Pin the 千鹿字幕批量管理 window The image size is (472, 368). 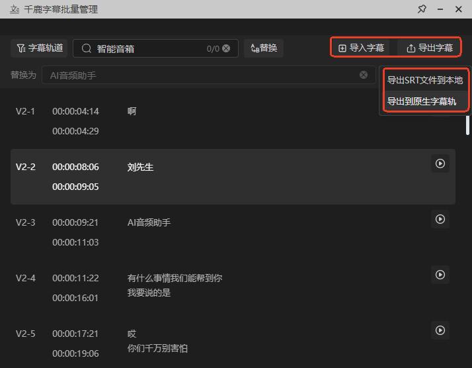pyautogui.click(x=422, y=9)
